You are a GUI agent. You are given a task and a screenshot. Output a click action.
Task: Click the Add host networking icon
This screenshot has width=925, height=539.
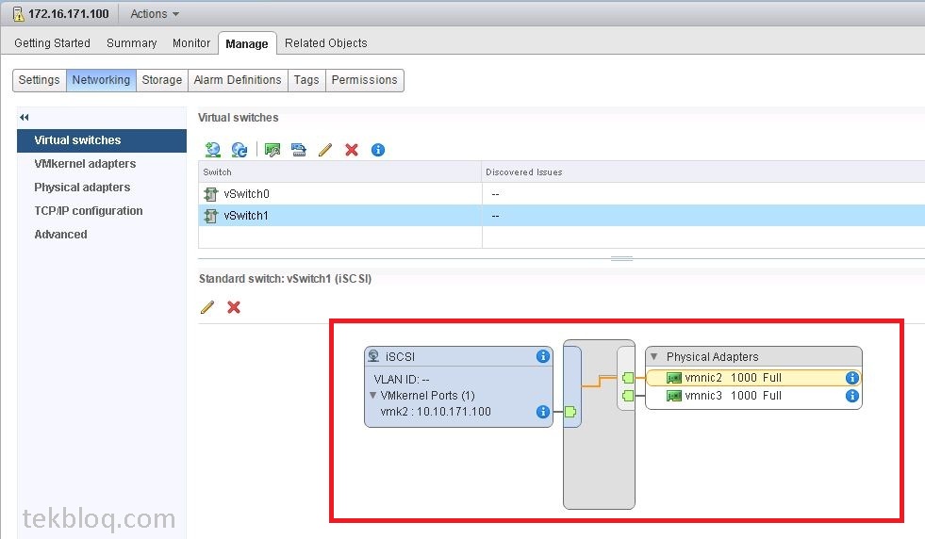click(212, 150)
